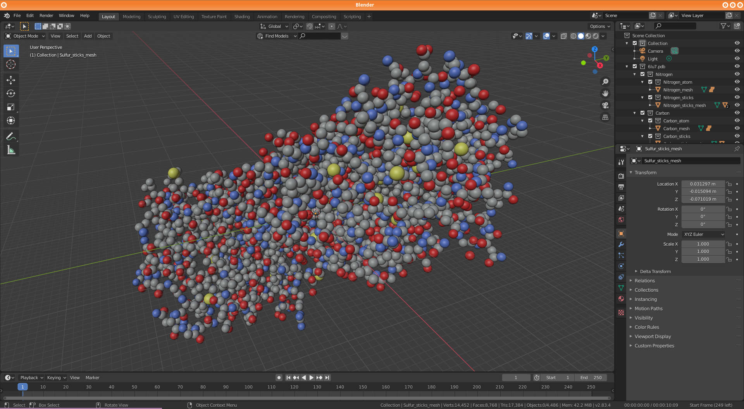Click the pan view hand icon
The width and height of the screenshot is (744, 409).
point(605,93)
